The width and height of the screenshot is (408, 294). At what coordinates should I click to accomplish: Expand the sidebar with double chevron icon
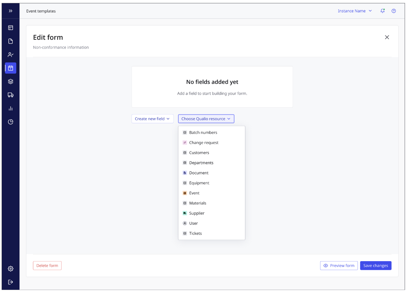coord(10,11)
